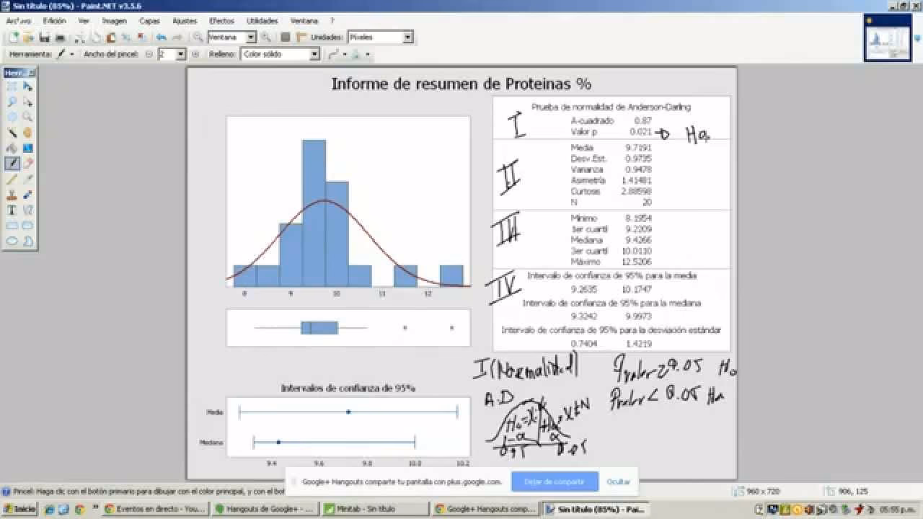Activate the Eraser tool
This screenshot has width=923, height=519.
[x=27, y=161]
